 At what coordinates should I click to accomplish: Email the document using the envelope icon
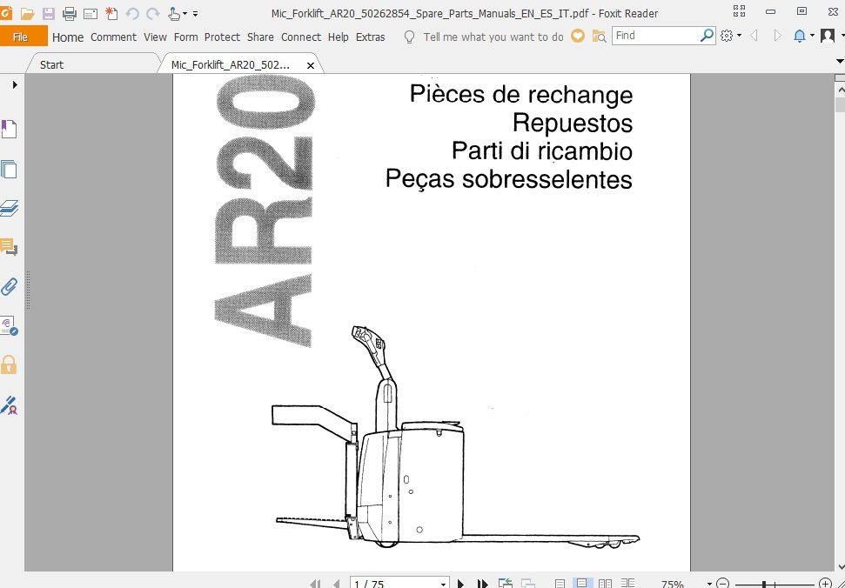pos(90,12)
